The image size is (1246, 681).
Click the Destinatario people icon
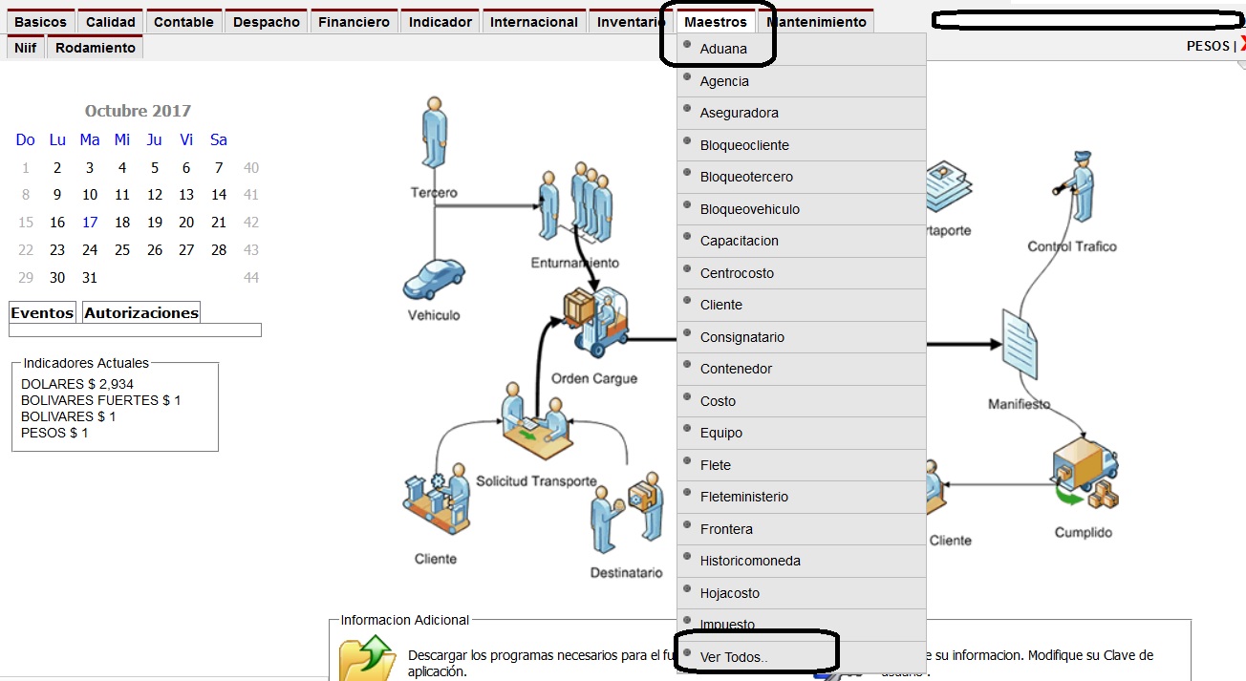point(627,516)
